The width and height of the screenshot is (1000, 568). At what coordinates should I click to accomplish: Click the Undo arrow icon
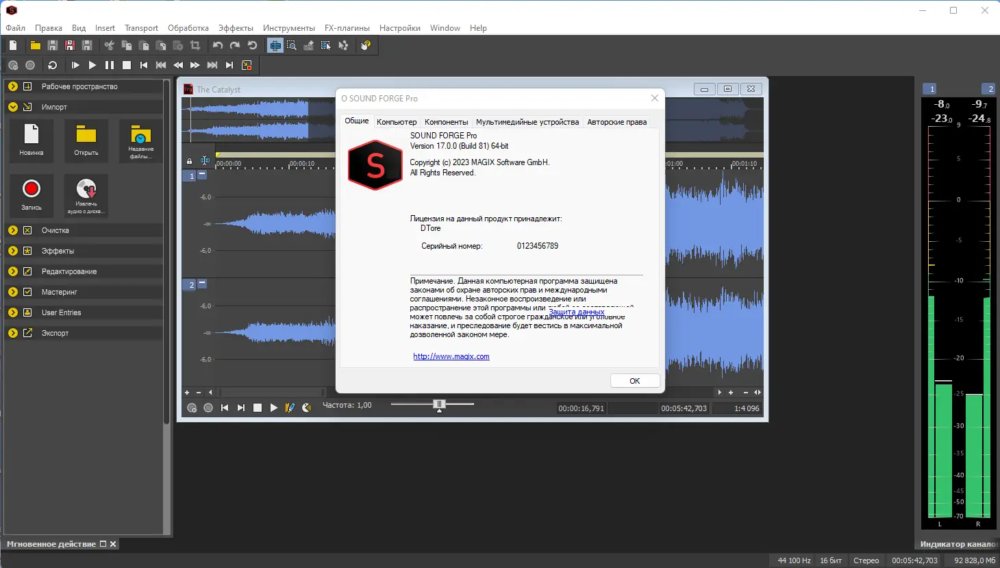[217, 45]
